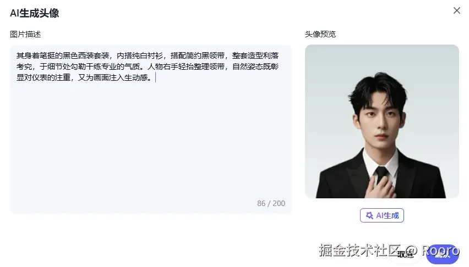The image size is (469, 267).
Task: Click the @ Rooro watermark text
Action: tap(433, 251)
